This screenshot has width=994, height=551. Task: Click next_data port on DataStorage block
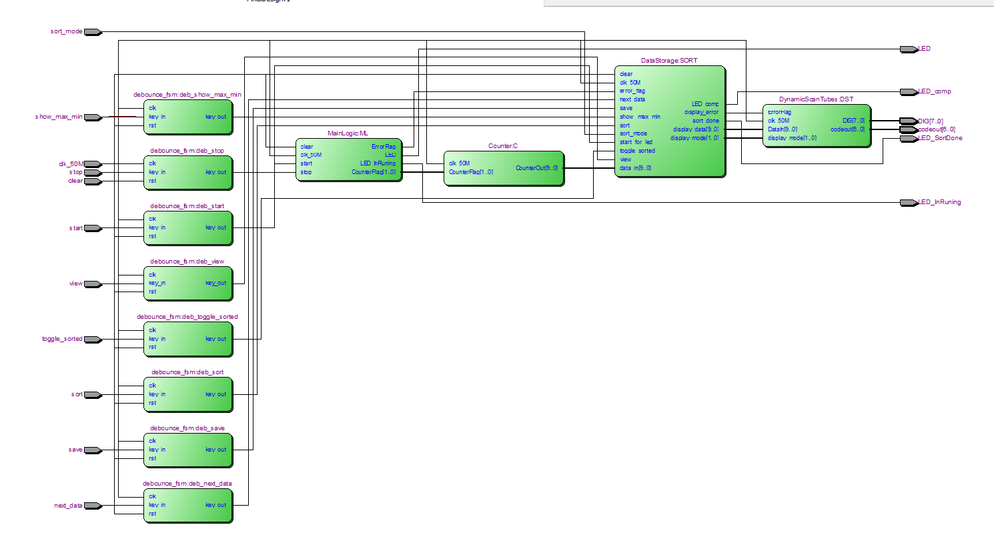[x=632, y=99]
